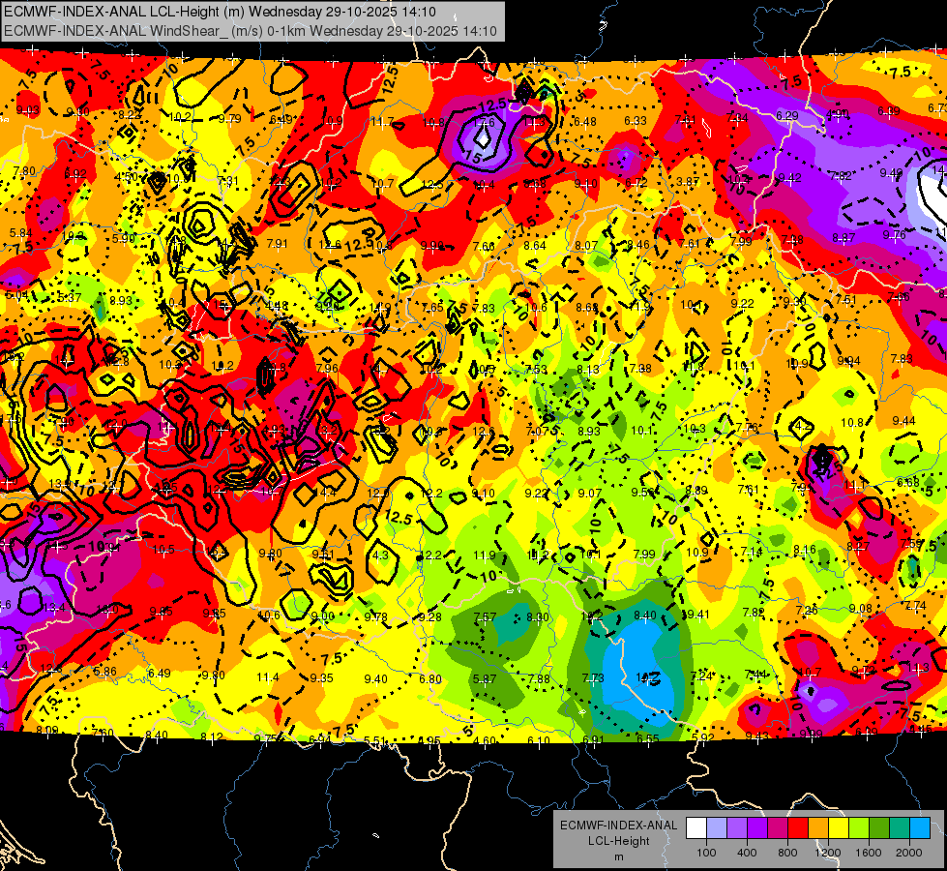The width and height of the screenshot is (947, 871).
Task: Click the LCL-Height title line at top
Action: (221, 12)
